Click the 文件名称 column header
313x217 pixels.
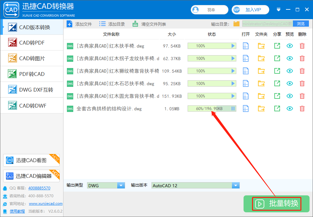point(111,34)
